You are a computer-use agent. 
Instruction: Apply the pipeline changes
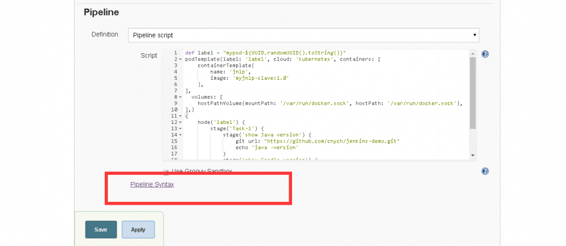point(138,230)
